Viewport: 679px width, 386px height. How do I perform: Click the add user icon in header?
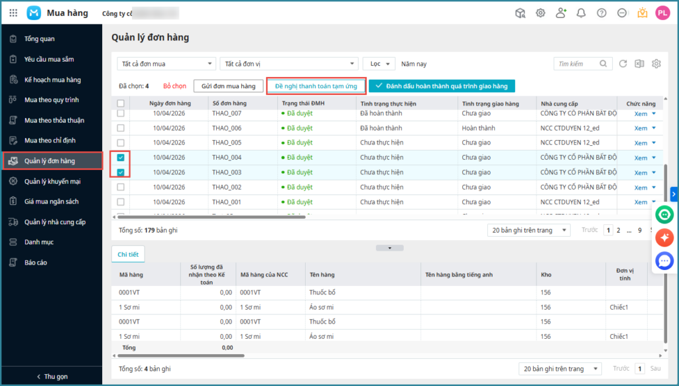click(x=561, y=13)
